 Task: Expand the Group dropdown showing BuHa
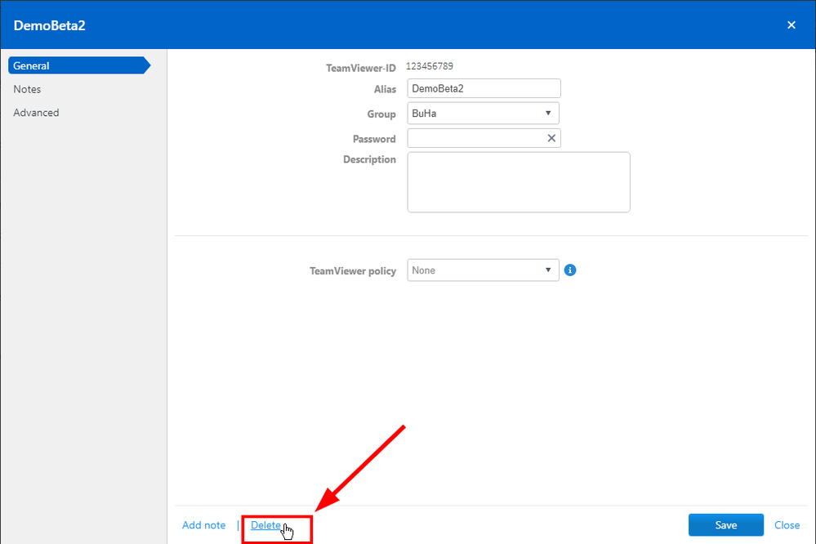click(483, 114)
